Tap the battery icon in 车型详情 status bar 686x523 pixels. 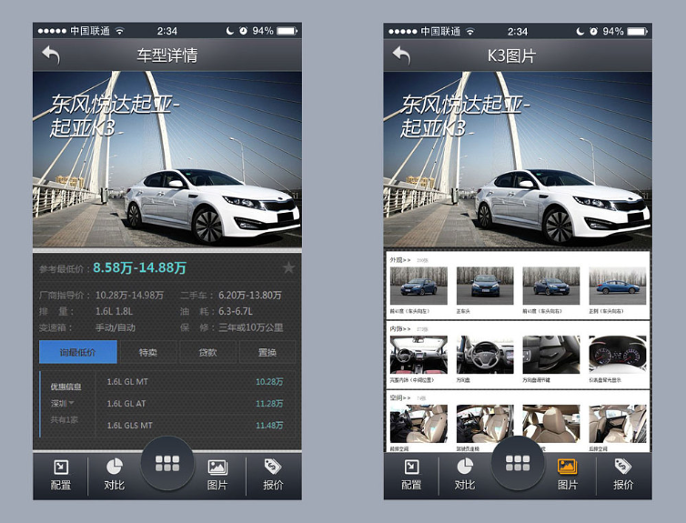(x=287, y=31)
